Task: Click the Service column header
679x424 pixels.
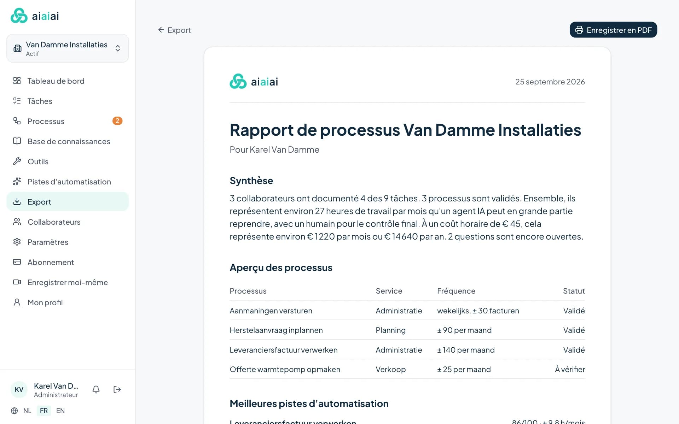Action: [x=389, y=291]
